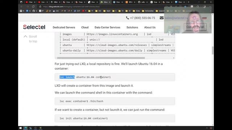This screenshot has width=232, height=130.
Task: Click the page's vertical scrollbar thumb
Action: pos(213,51)
